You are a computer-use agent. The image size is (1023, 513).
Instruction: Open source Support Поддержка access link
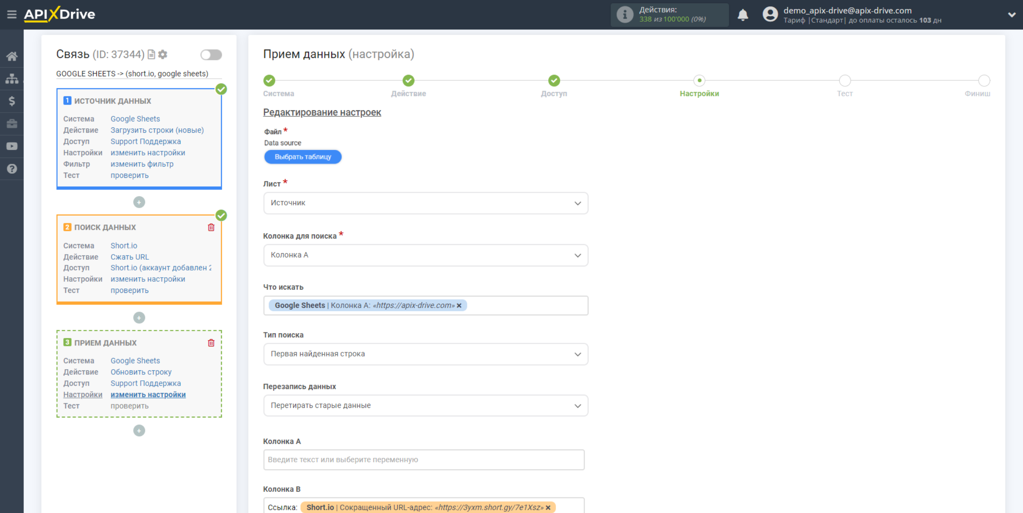tap(145, 141)
